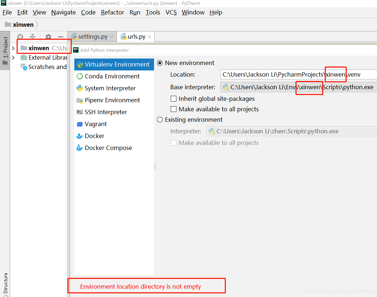Enable Inherit global site-packages
Image resolution: width=377 pixels, height=297 pixels.
tap(174, 99)
